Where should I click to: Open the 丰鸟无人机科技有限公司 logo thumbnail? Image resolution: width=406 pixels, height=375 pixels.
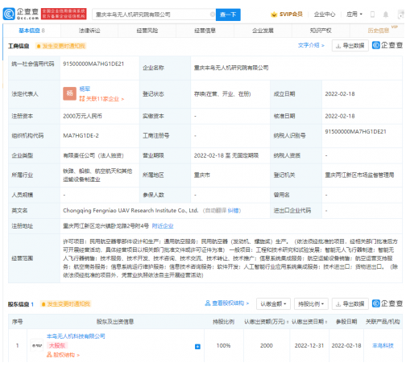tap(37, 345)
